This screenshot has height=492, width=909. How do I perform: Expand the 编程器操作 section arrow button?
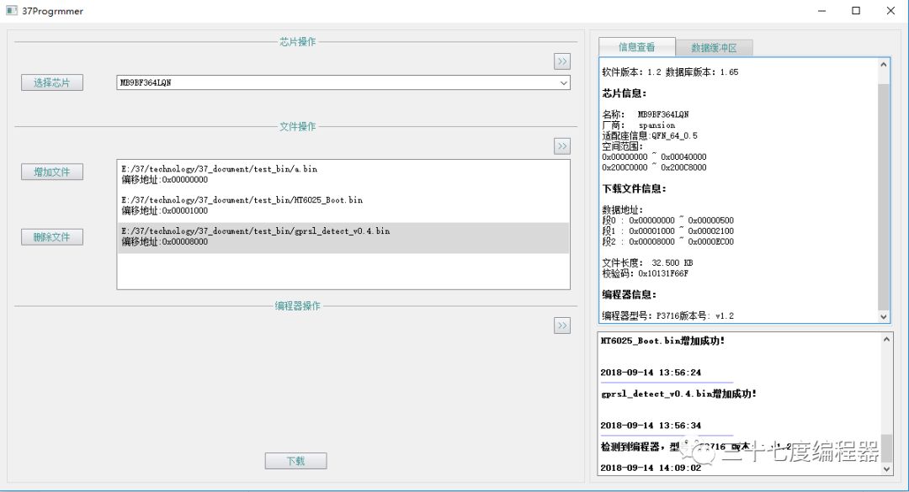coord(561,325)
